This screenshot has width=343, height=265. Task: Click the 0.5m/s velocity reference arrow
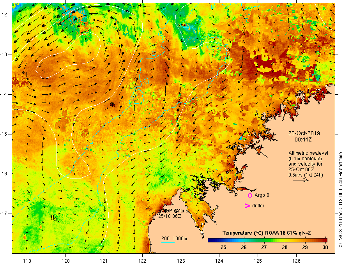tap(301, 180)
